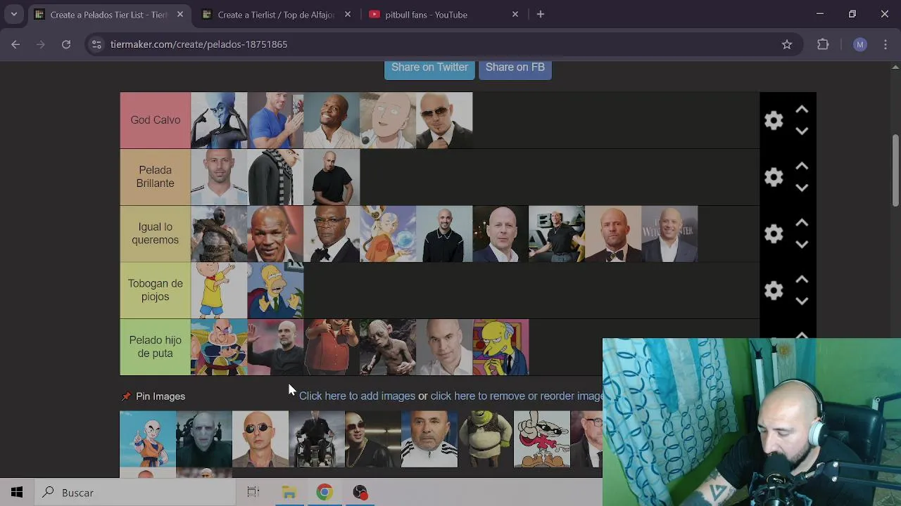
Task: Bookmark this page with star icon
Action: [787, 44]
